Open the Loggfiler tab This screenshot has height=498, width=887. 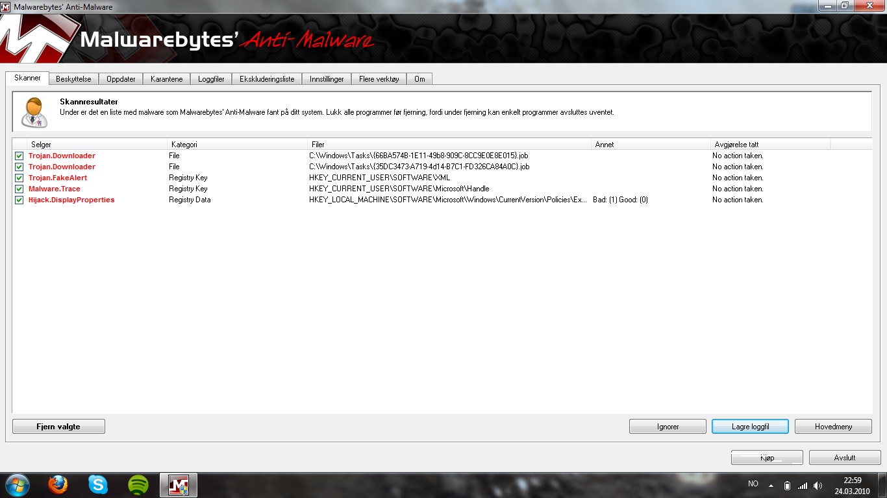click(x=211, y=79)
